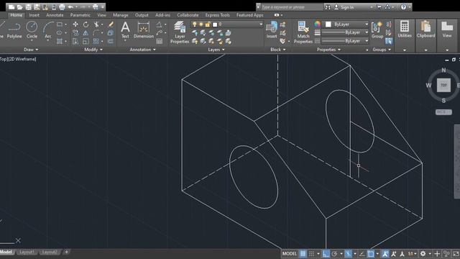Image resolution: width=460 pixels, height=259 pixels.
Task: Click the Undo arrow in quick access toolbar
Action: [x=70, y=6]
